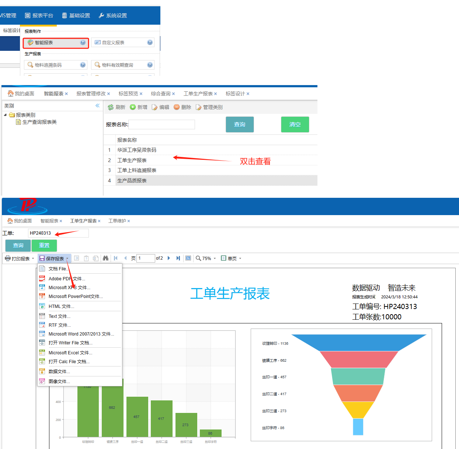The image size is (459, 449).
Task: Click the 工单 number input field
Action: click(58, 233)
